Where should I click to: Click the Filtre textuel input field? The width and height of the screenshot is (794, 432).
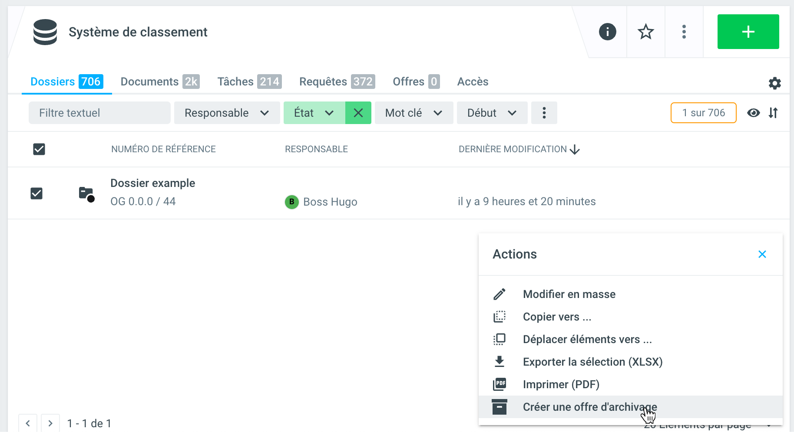click(99, 113)
